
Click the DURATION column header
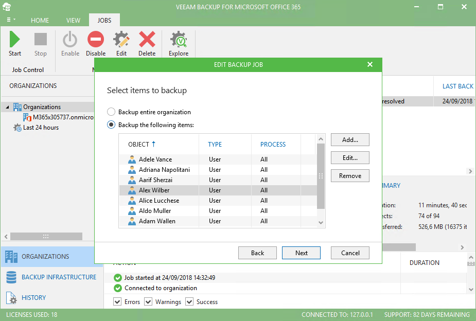425,263
